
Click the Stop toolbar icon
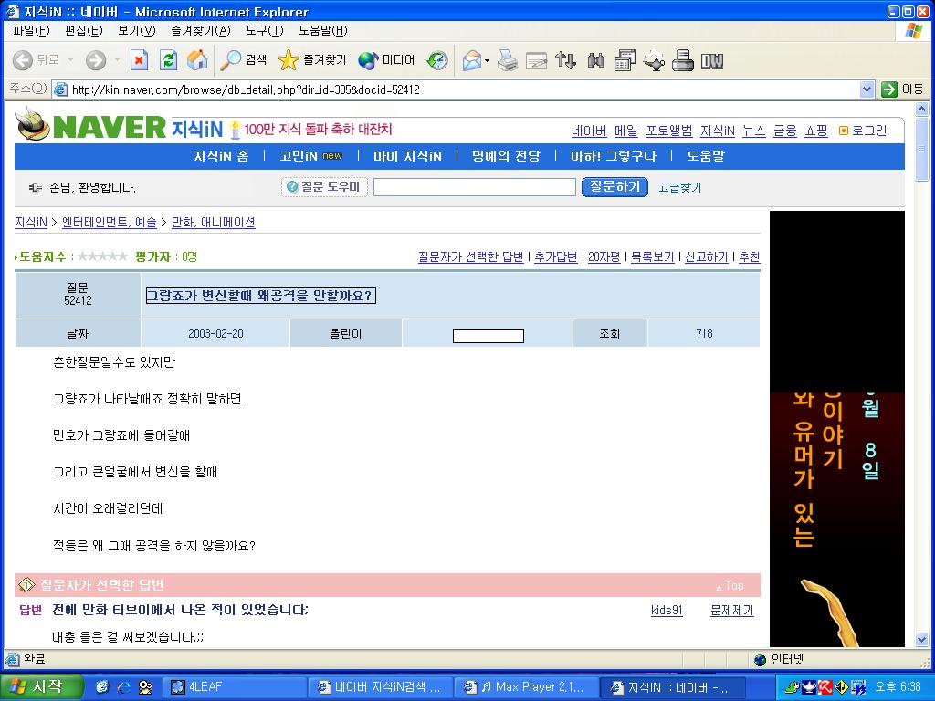point(139,60)
